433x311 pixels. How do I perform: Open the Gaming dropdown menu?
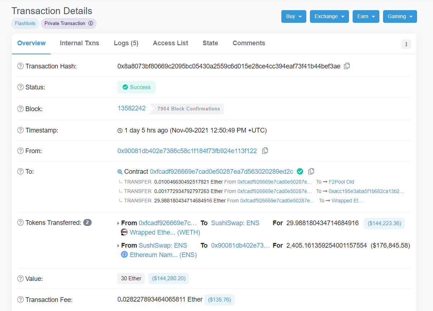(400, 16)
